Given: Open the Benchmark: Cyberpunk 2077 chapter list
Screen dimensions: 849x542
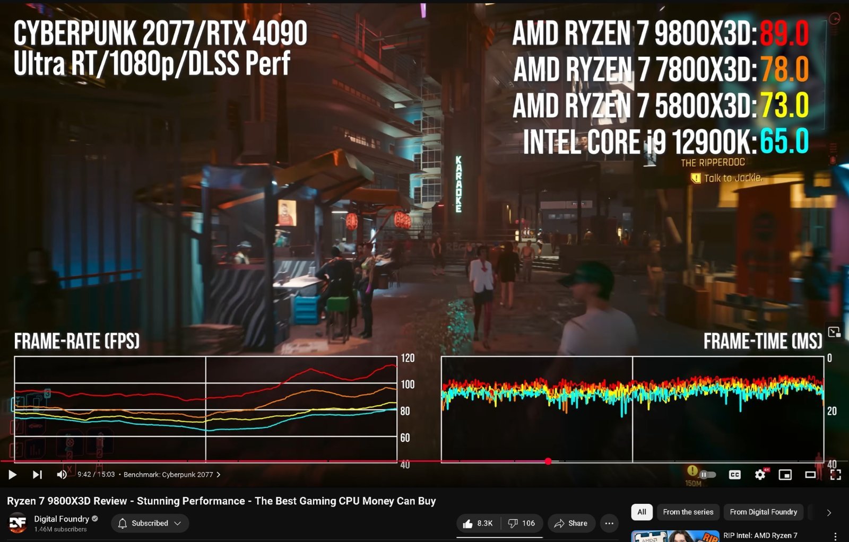Looking at the screenshot, I should pyautogui.click(x=172, y=475).
